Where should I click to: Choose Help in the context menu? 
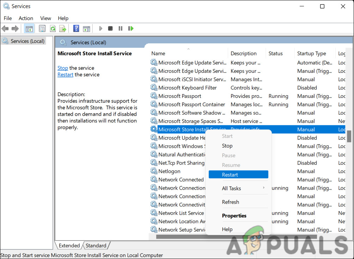[238, 229]
